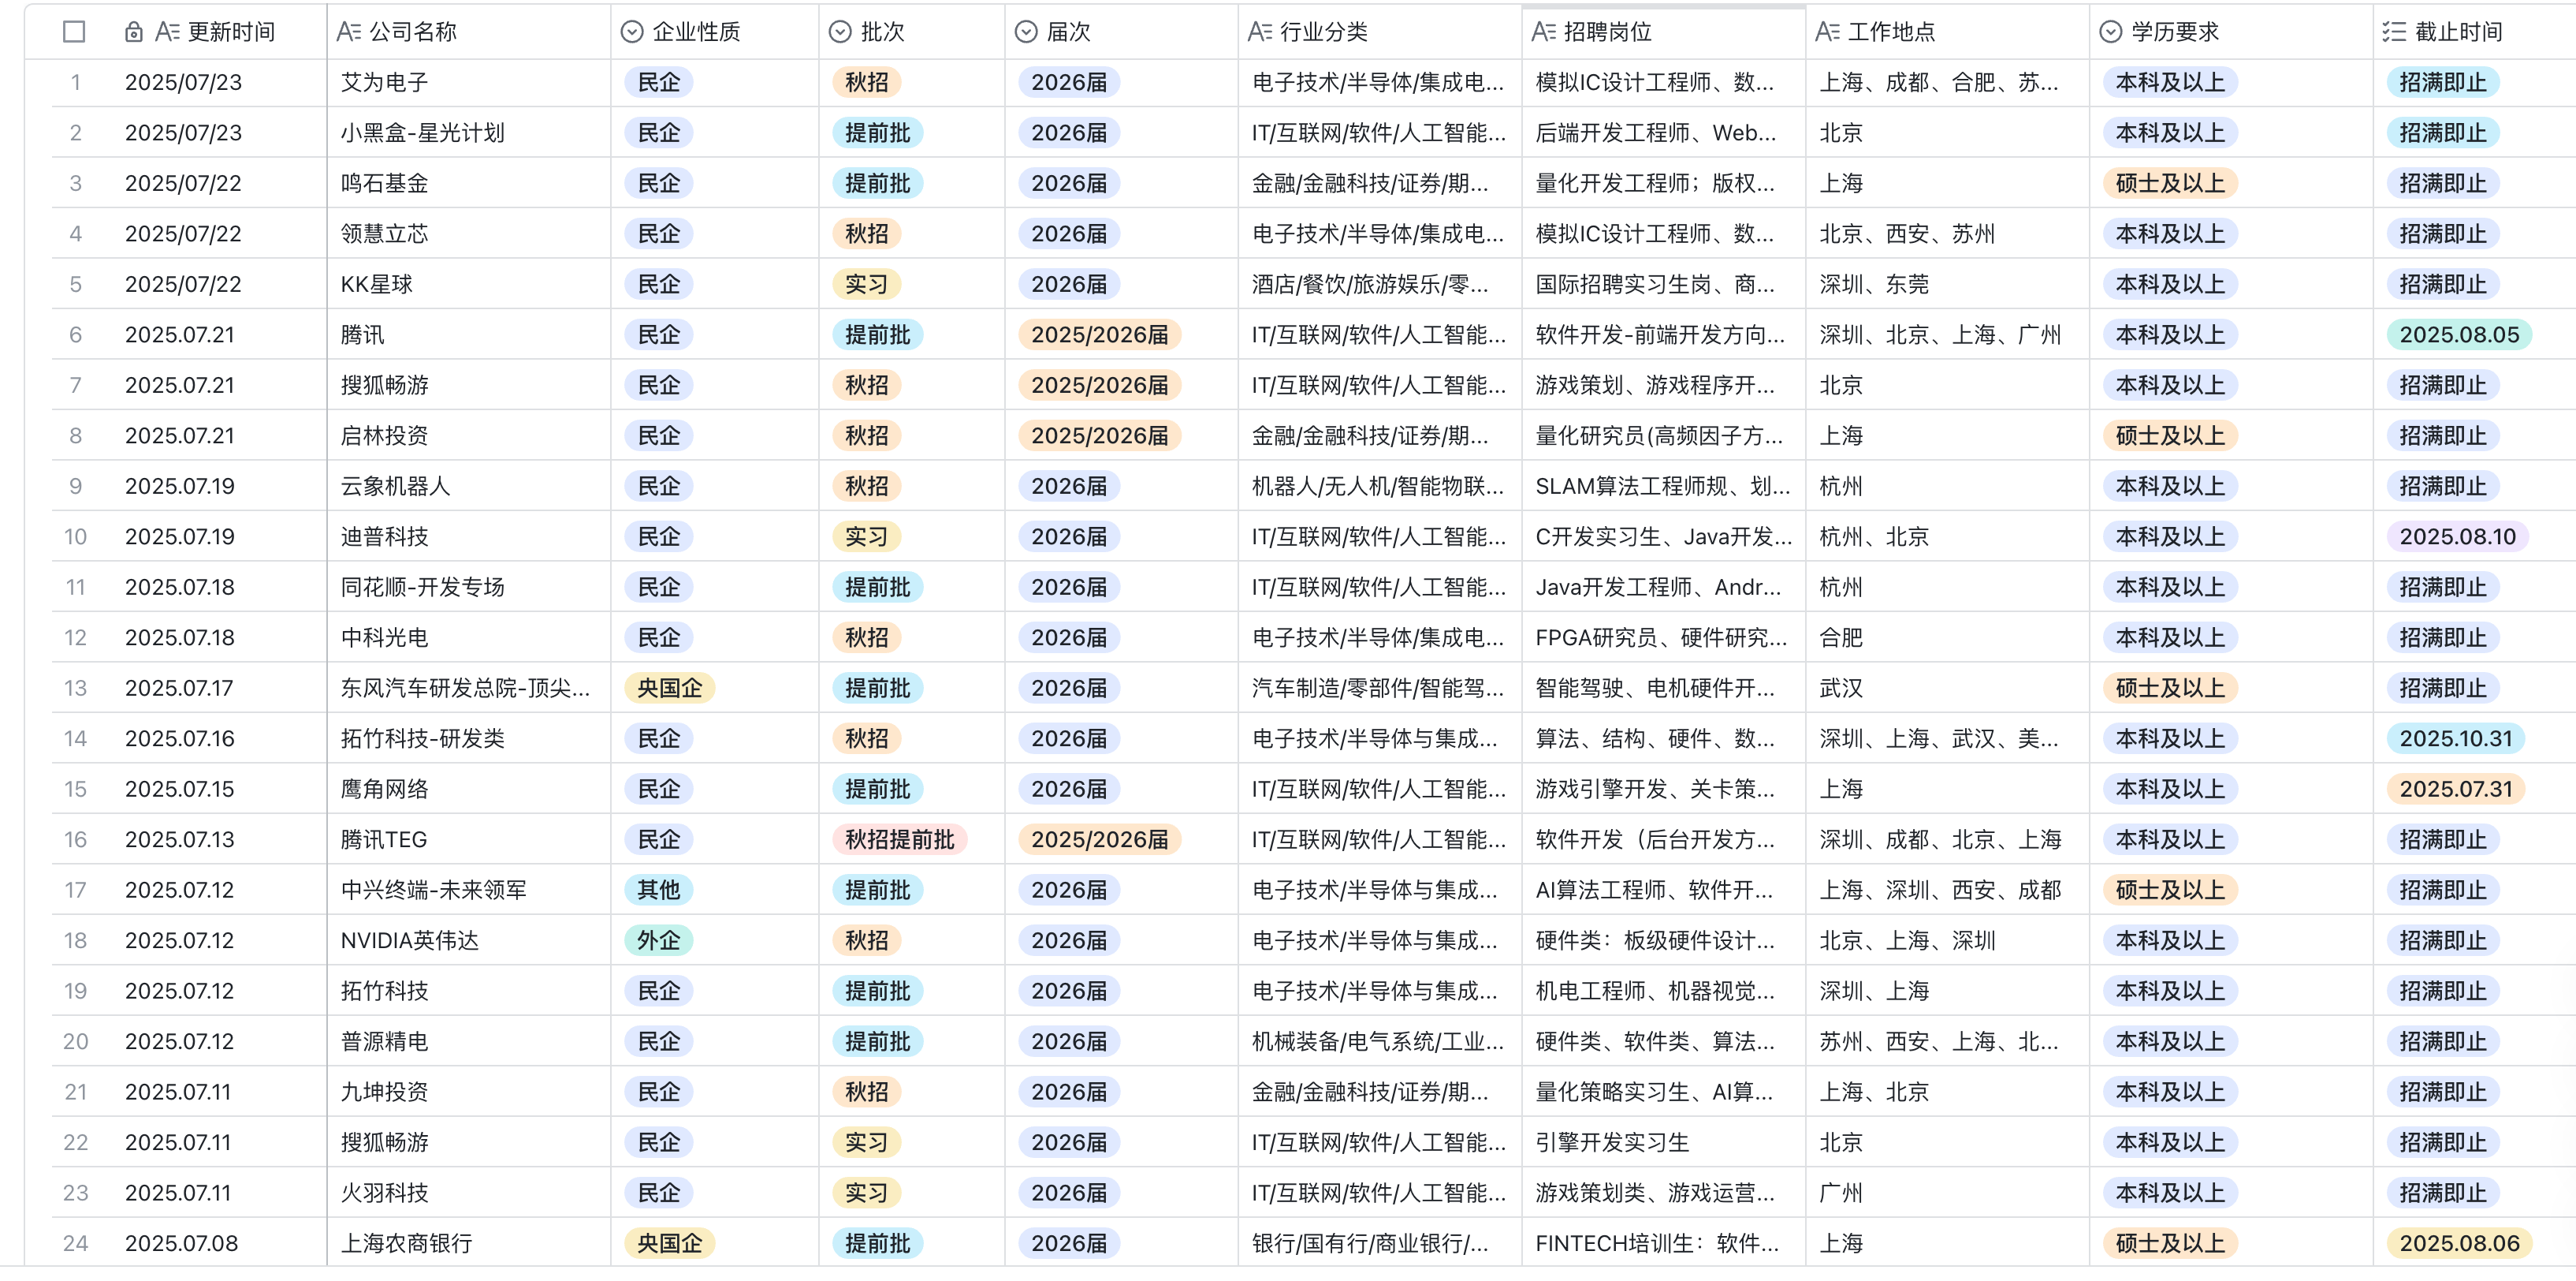Click the company name 云象机器人
2576x1281 pixels.
pyautogui.click(x=395, y=487)
